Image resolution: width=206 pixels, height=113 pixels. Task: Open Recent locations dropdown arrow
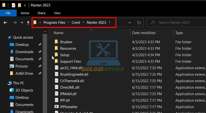(x=22, y=23)
